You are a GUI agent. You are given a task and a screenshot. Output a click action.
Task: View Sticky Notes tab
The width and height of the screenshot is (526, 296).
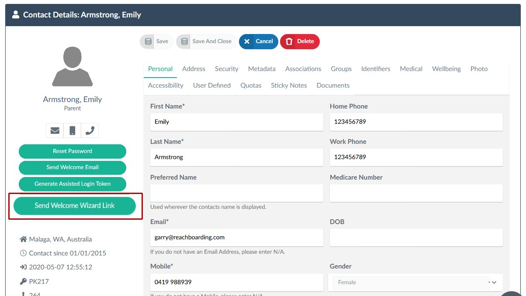(x=289, y=85)
